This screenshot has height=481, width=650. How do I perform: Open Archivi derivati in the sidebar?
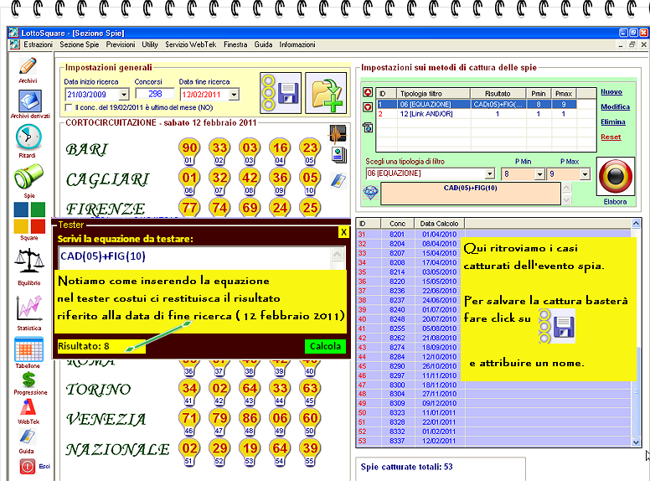[30, 101]
